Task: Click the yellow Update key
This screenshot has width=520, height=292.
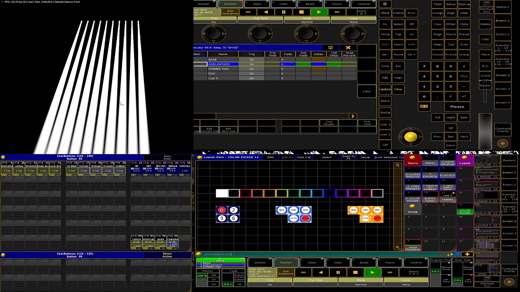Action: tap(385, 89)
